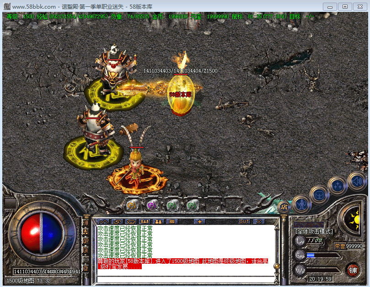370x287 pixels.
Task: Select empty belt slot 6
Action: coord(233,206)
